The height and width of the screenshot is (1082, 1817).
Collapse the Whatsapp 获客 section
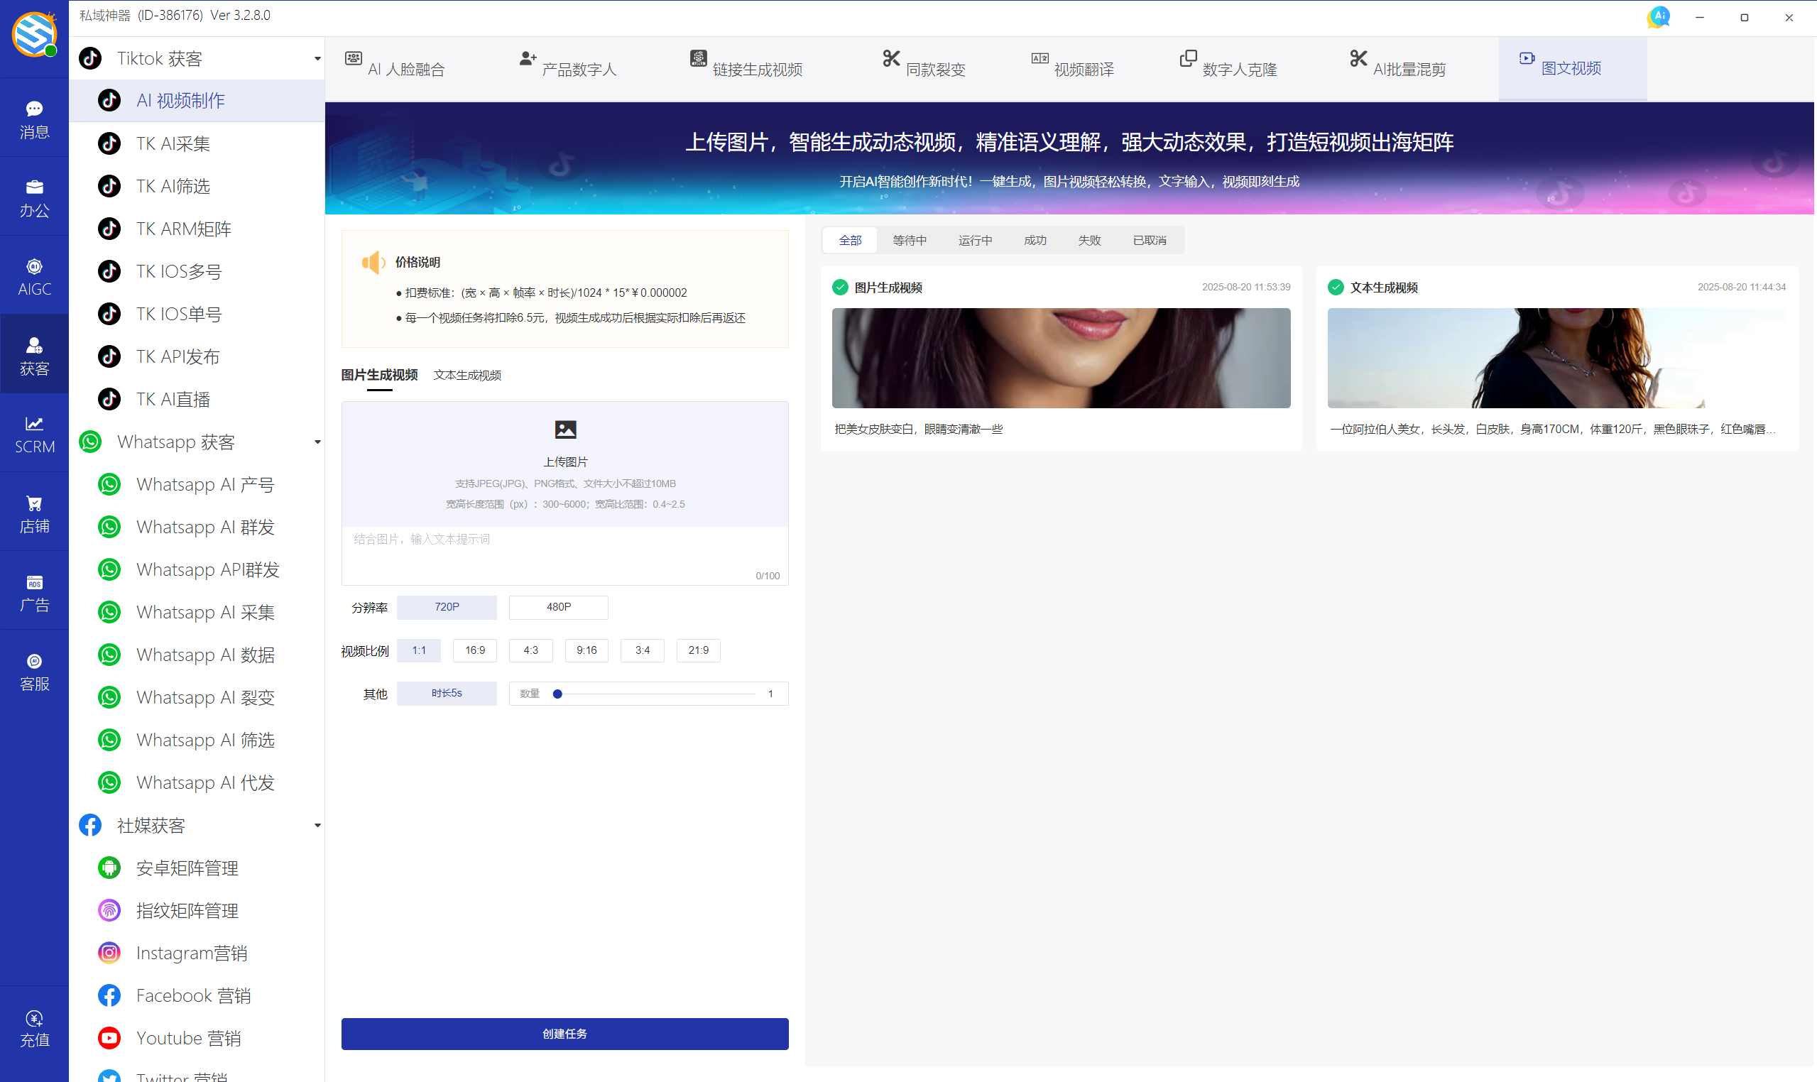coord(317,442)
